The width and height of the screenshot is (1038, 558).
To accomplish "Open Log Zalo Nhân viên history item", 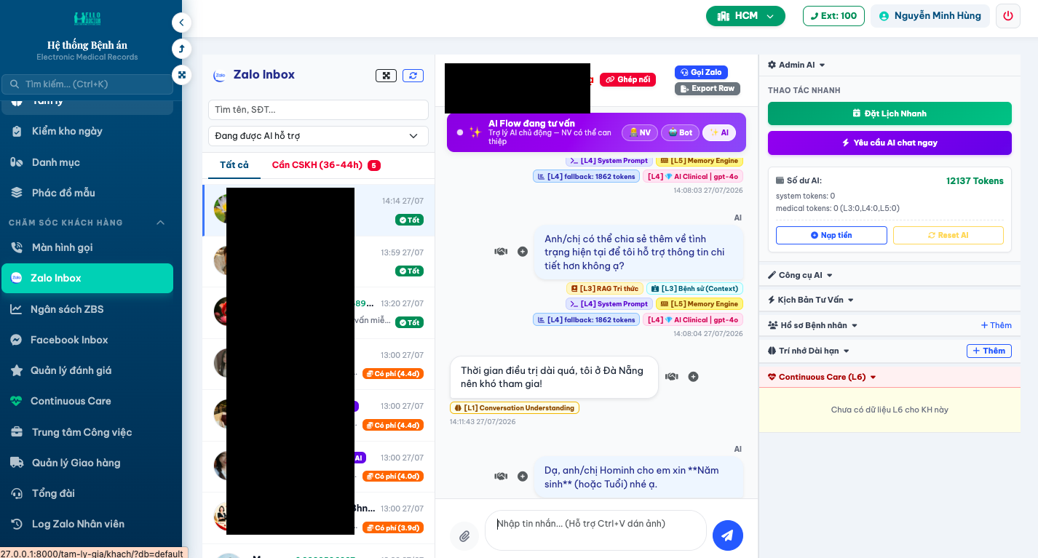I will [x=87, y=524].
